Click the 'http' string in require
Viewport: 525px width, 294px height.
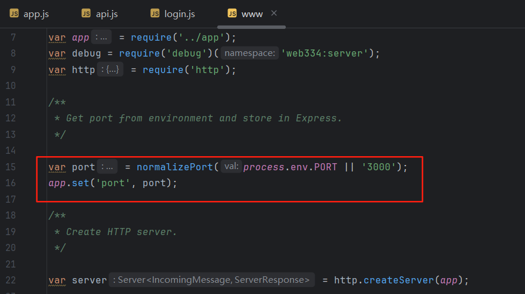point(207,70)
